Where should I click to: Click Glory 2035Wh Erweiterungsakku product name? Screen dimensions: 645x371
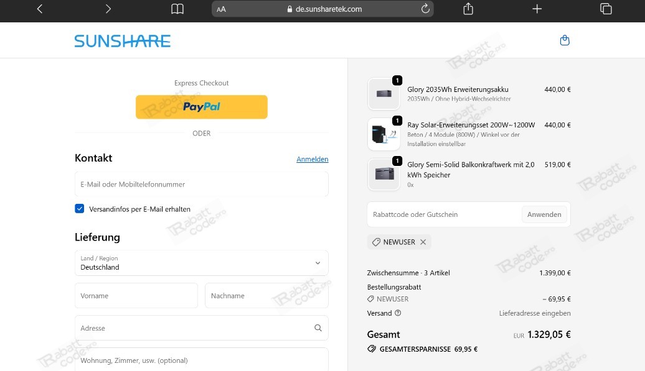coord(458,89)
